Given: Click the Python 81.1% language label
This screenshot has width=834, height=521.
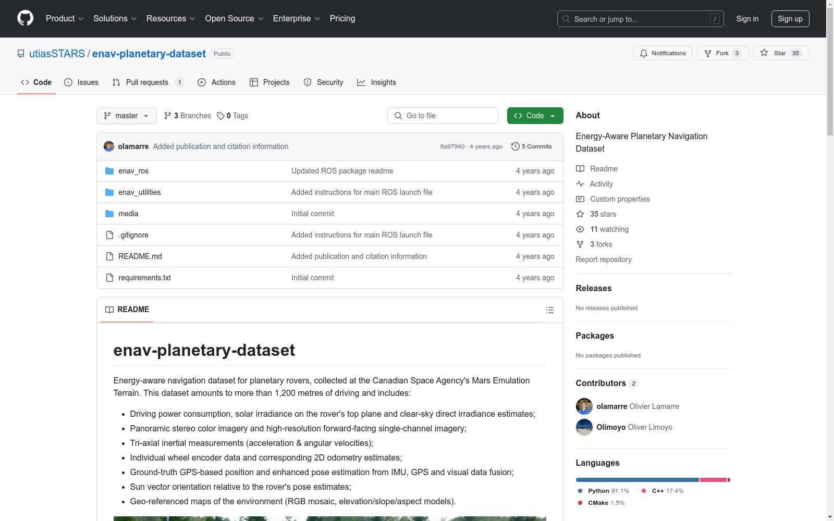Looking at the screenshot, I should coord(604,491).
